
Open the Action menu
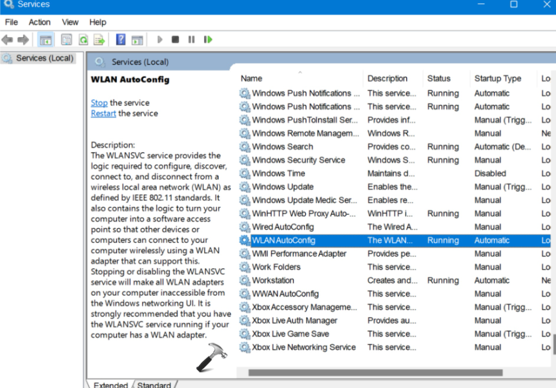coord(40,23)
